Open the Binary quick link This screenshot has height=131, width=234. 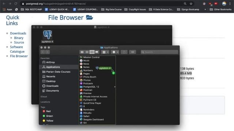point(19,38)
